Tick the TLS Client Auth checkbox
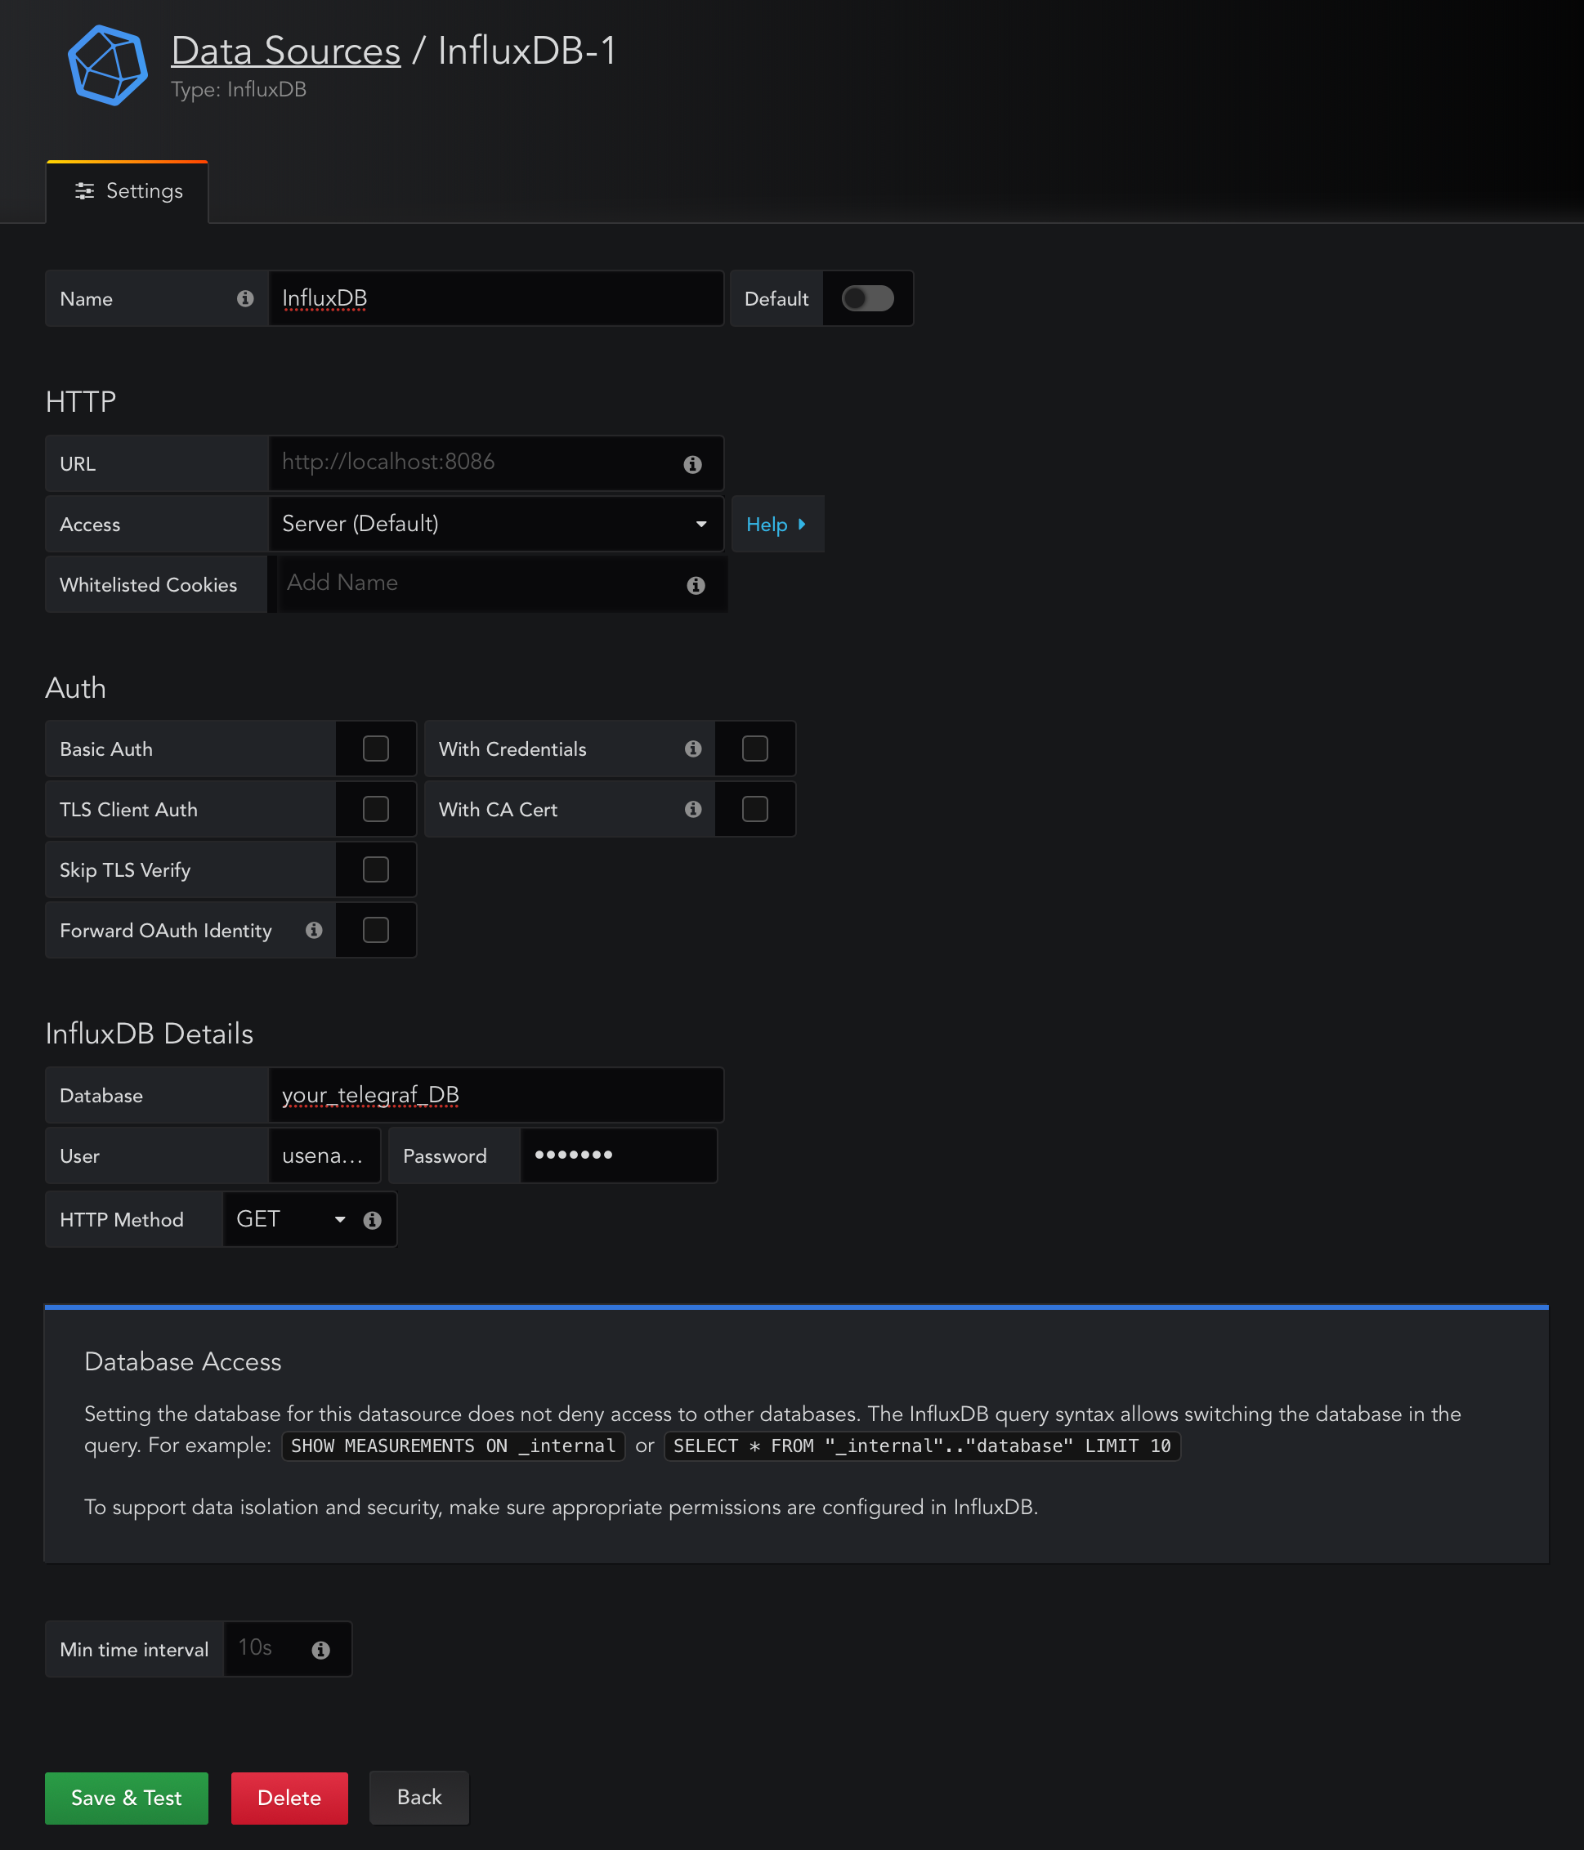The image size is (1584, 1850). 376,809
